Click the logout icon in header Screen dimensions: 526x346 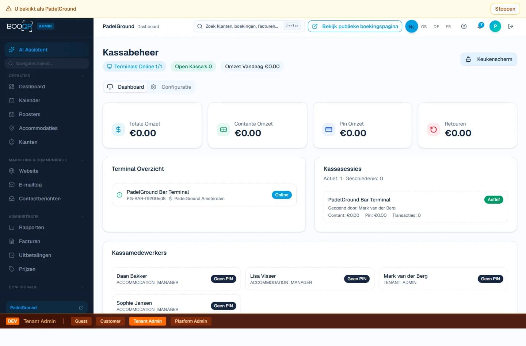coord(511,26)
